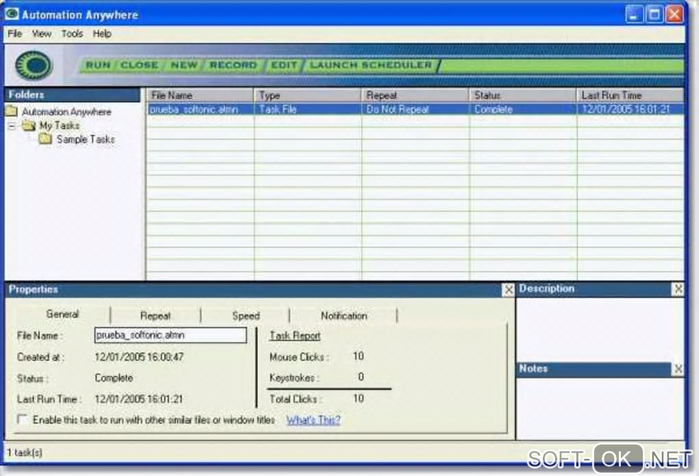The image size is (699, 476).
Task: Click inside the Notes text area
Action: tap(600, 408)
